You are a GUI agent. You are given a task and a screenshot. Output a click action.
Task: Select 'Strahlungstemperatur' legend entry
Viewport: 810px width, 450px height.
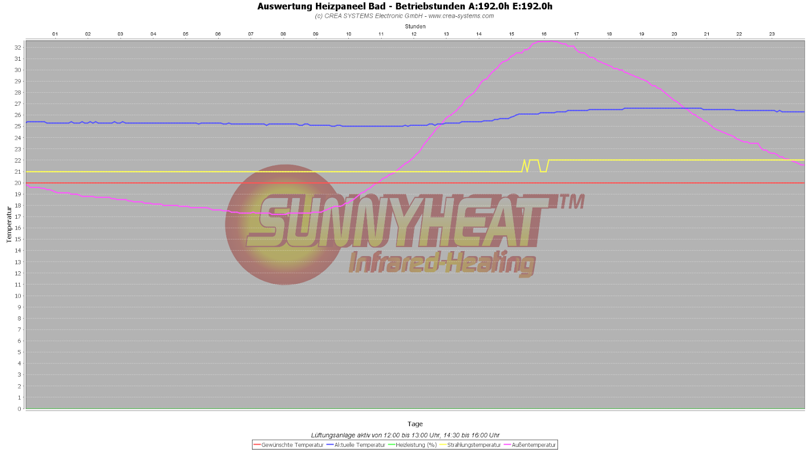[474, 445]
